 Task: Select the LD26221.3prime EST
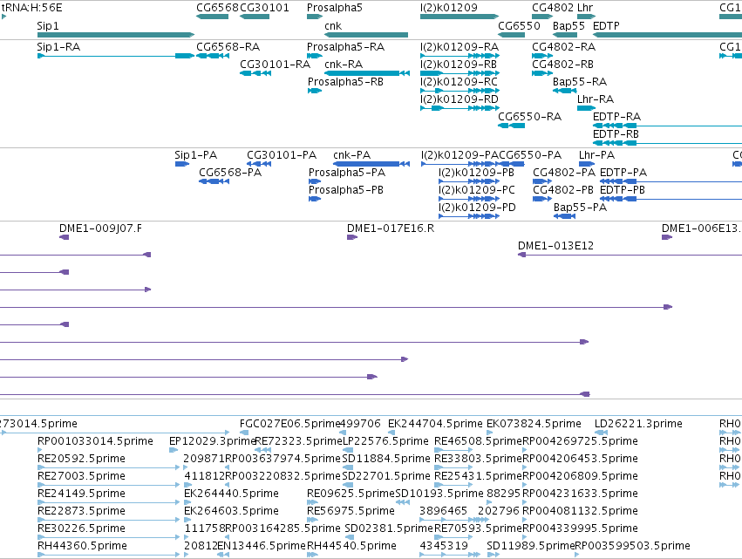(601, 433)
